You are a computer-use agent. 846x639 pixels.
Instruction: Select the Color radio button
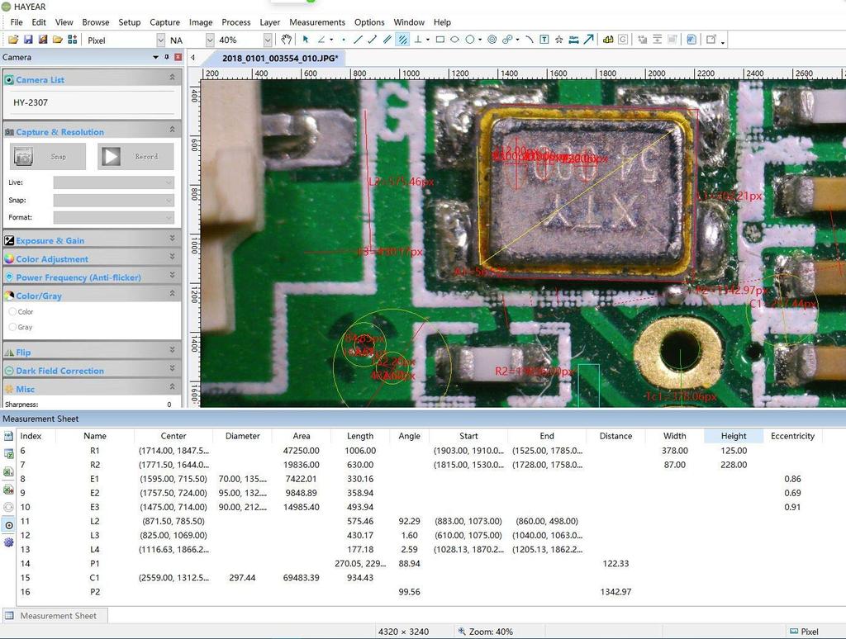tap(12, 312)
